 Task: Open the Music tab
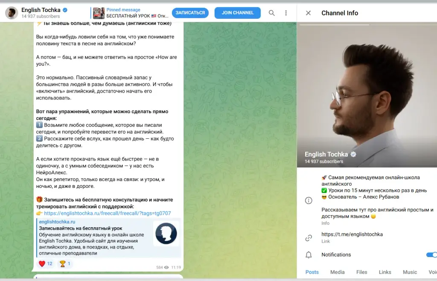(x=410, y=272)
